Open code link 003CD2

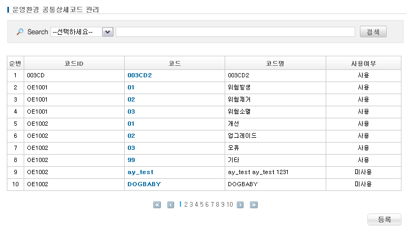coord(139,75)
